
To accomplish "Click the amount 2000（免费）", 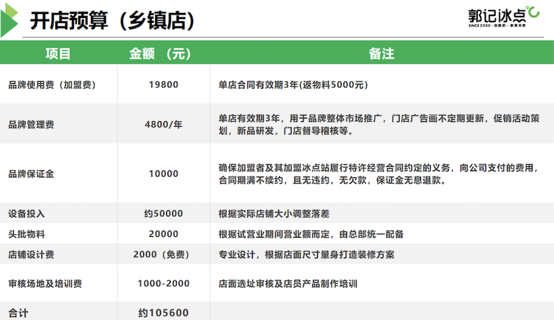I will [x=162, y=255].
